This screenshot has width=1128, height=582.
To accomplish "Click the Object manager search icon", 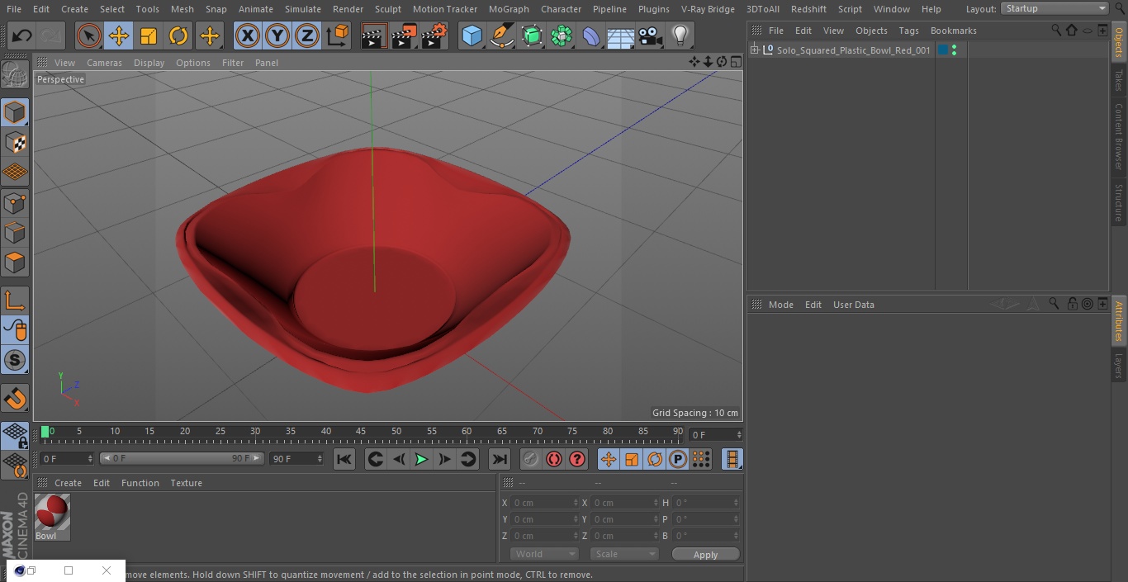I will pyautogui.click(x=1056, y=30).
